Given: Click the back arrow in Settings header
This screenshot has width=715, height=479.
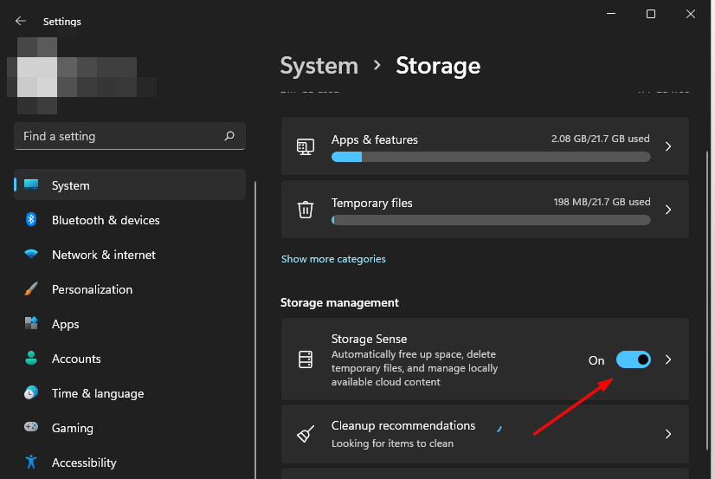Looking at the screenshot, I should pos(21,21).
